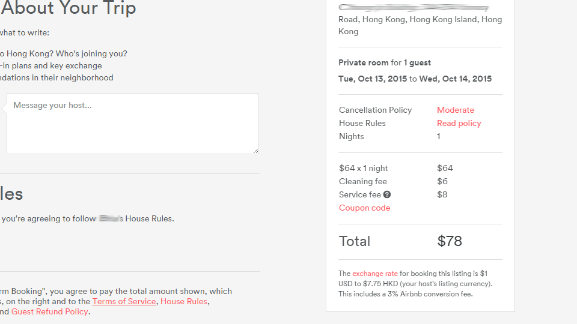
Task: Open the House Rules link beside Terms of Service
Action: click(x=184, y=302)
